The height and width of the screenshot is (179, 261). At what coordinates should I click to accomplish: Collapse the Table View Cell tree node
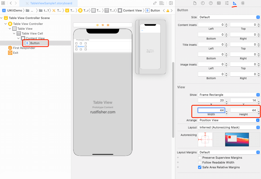[14, 33]
